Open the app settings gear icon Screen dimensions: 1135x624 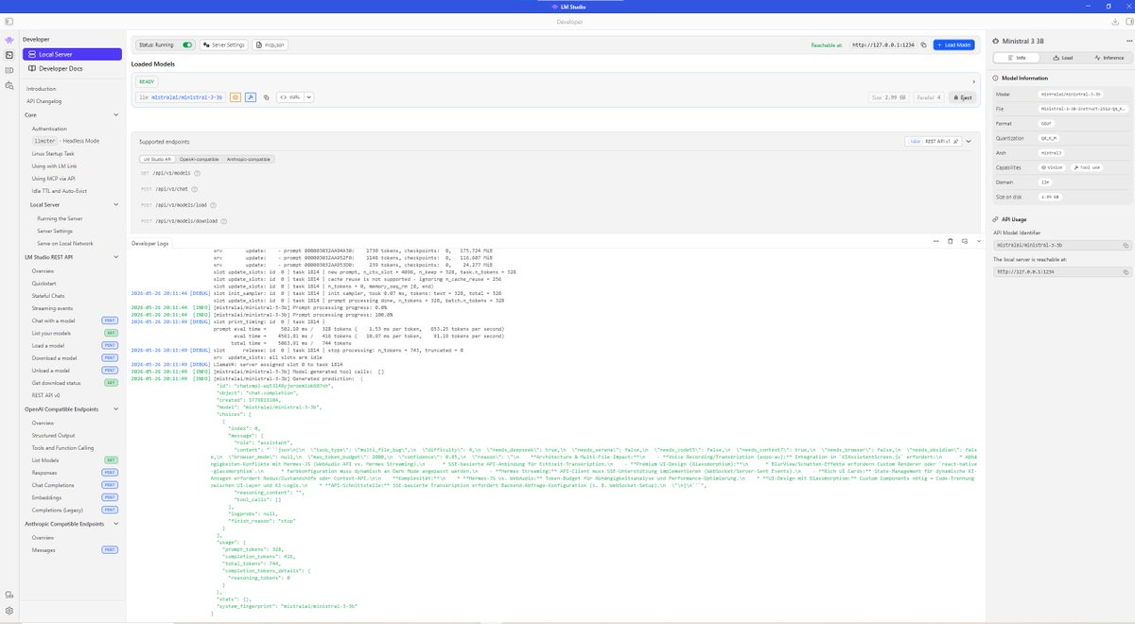click(x=9, y=611)
